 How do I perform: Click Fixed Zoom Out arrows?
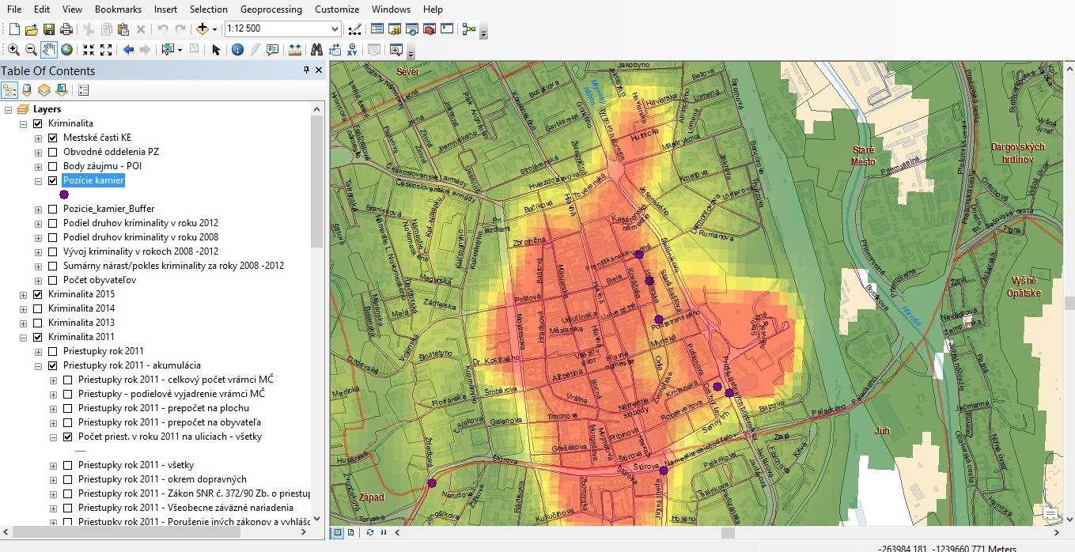tap(106, 50)
